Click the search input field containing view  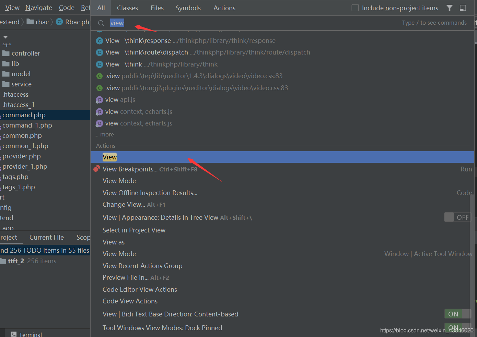pyautogui.click(x=254, y=23)
